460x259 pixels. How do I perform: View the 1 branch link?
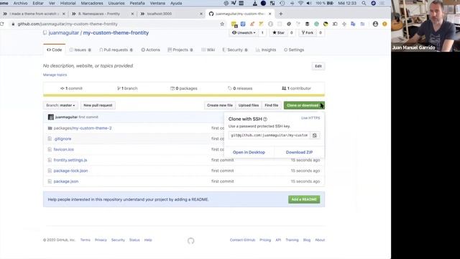coord(127,88)
